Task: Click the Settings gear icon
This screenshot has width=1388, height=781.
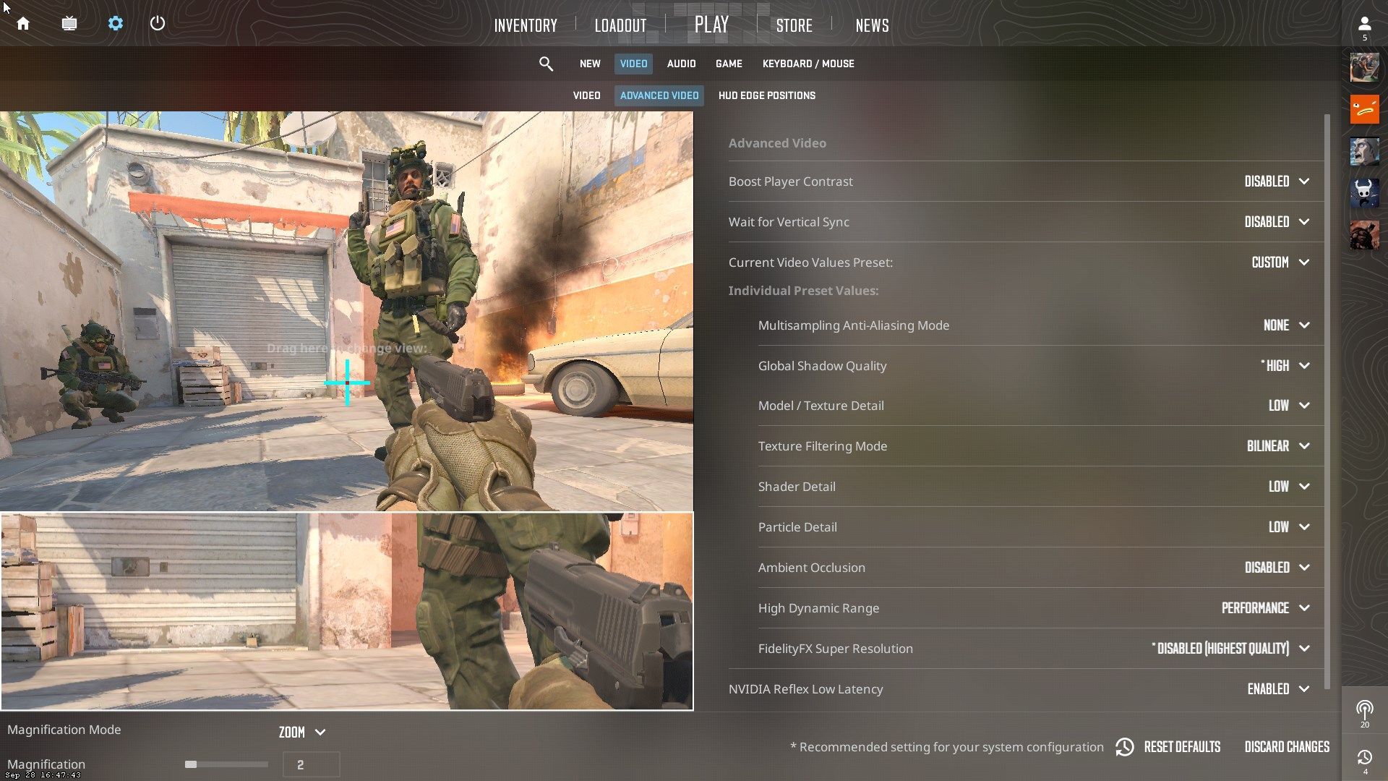Action: 114,23
